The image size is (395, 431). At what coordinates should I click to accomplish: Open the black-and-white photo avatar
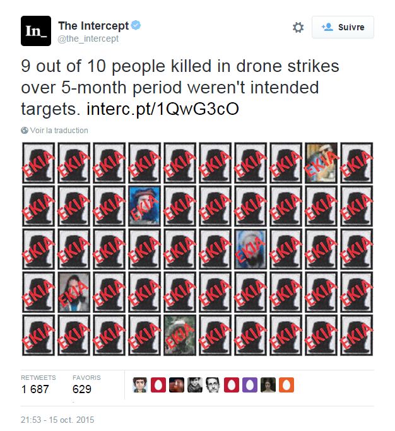[x=195, y=385]
